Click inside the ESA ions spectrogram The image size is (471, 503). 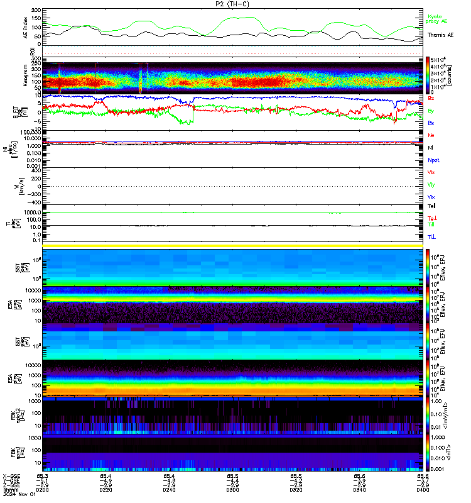232,305
